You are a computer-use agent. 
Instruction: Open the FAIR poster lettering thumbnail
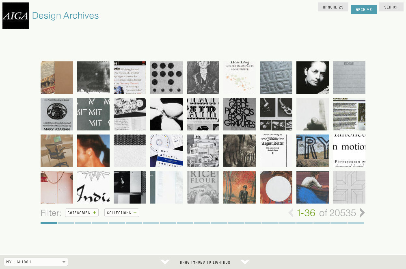[203, 114]
